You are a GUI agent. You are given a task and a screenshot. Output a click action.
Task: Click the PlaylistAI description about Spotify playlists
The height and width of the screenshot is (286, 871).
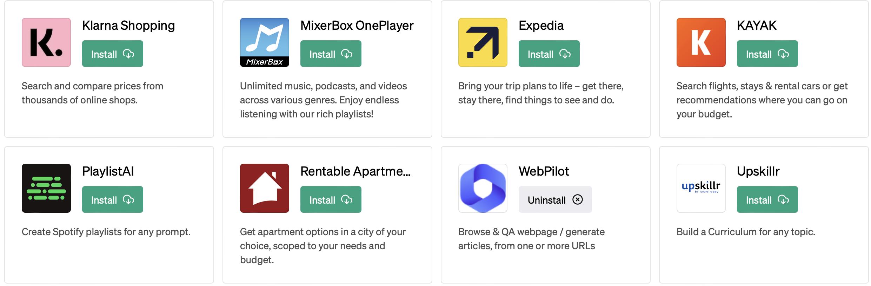pyautogui.click(x=106, y=232)
